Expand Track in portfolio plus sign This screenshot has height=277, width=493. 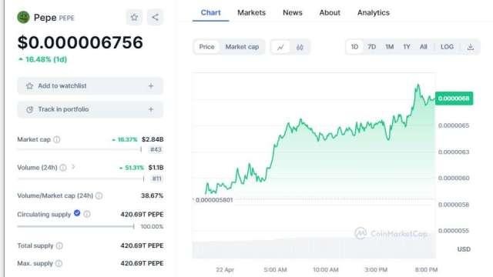coord(151,109)
